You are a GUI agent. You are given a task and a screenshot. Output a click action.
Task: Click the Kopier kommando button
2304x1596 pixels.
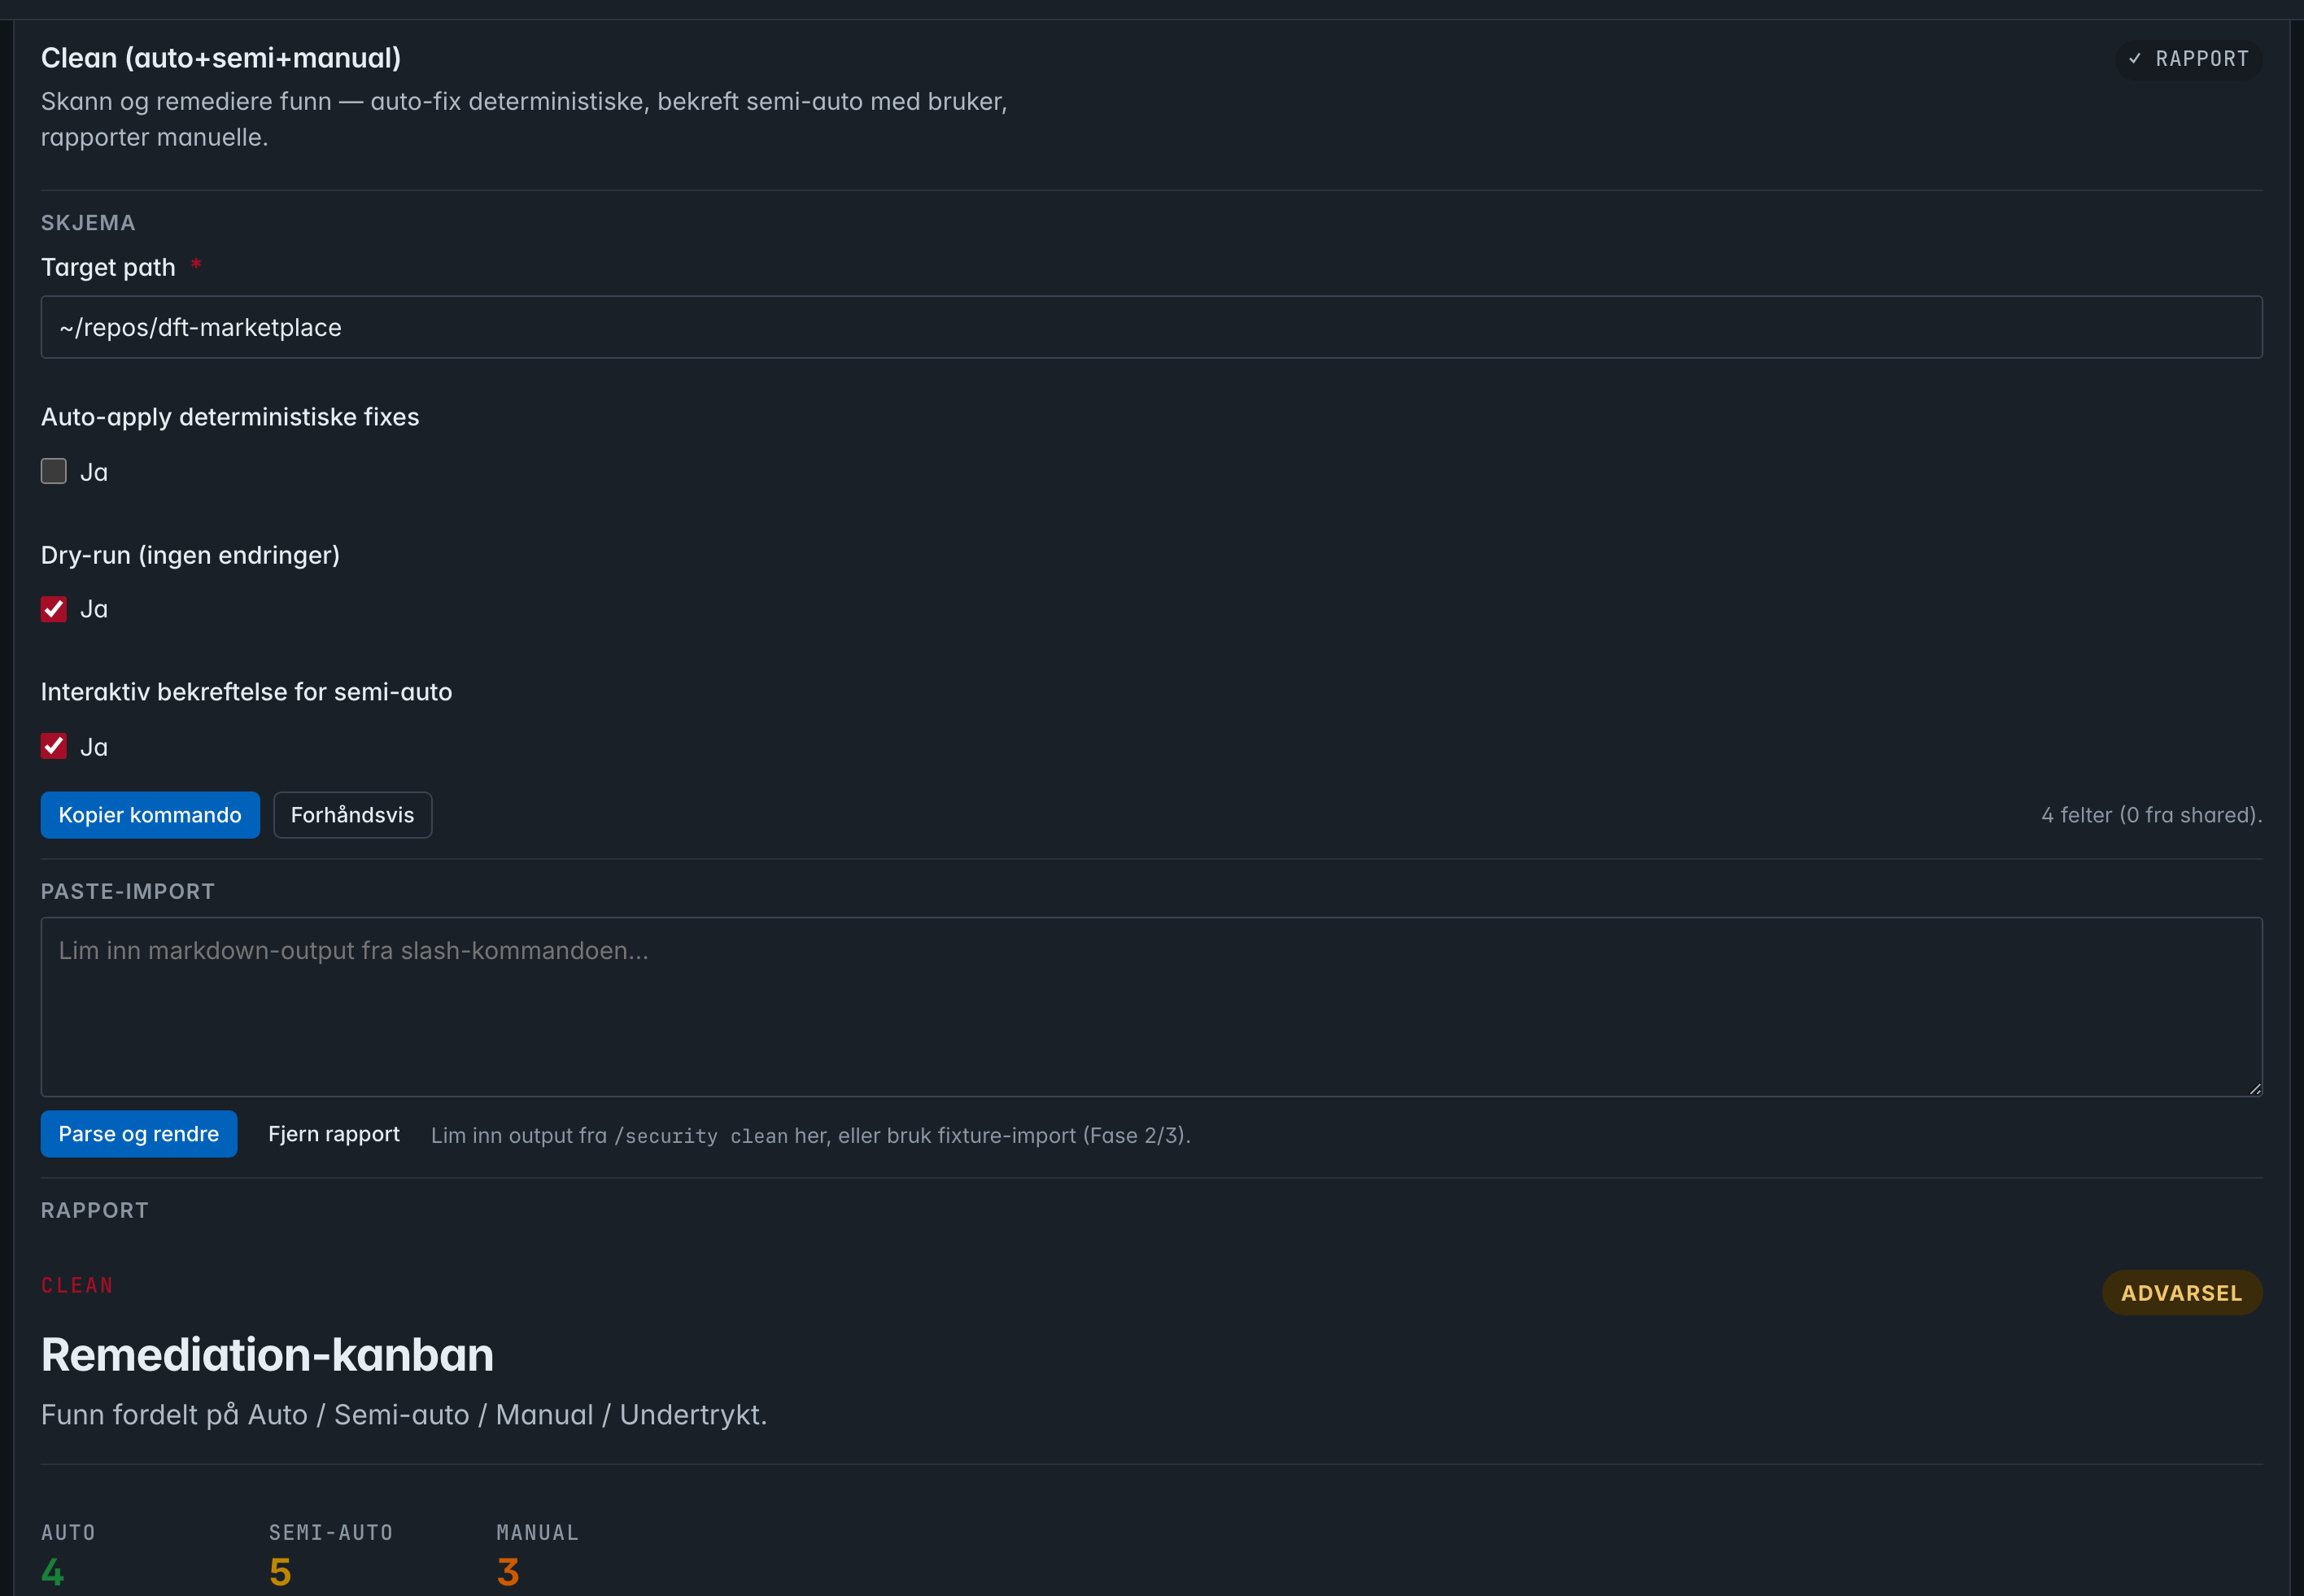pos(150,815)
